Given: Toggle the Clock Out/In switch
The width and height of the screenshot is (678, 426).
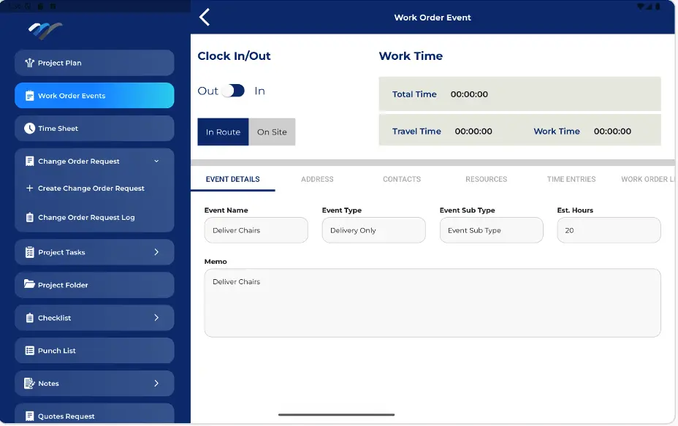Looking at the screenshot, I should tap(233, 91).
